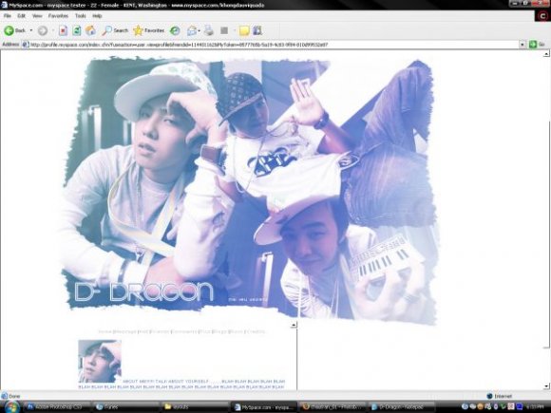Click the green Go button
551x413 pixels.
pyautogui.click(x=538, y=45)
